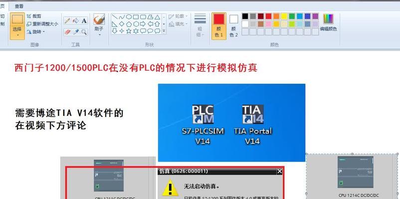Screen dimensions: 400x199
Task: Choose the Rectangle shape
Action: click(136, 17)
